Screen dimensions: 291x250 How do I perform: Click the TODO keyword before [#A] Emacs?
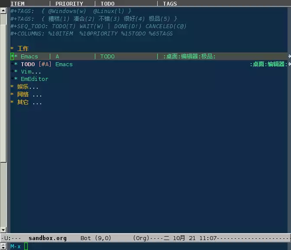tap(28, 64)
